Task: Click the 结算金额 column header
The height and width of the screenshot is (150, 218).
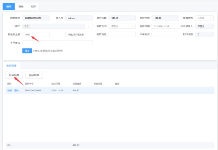Action: tap(77, 83)
